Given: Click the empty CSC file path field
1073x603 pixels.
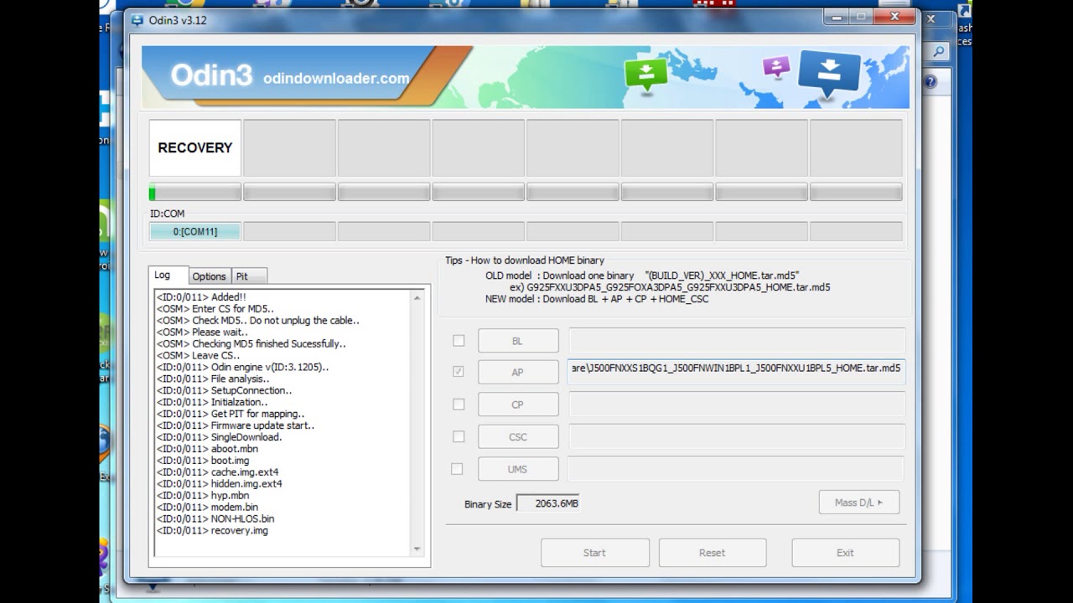Looking at the screenshot, I should [738, 437].
